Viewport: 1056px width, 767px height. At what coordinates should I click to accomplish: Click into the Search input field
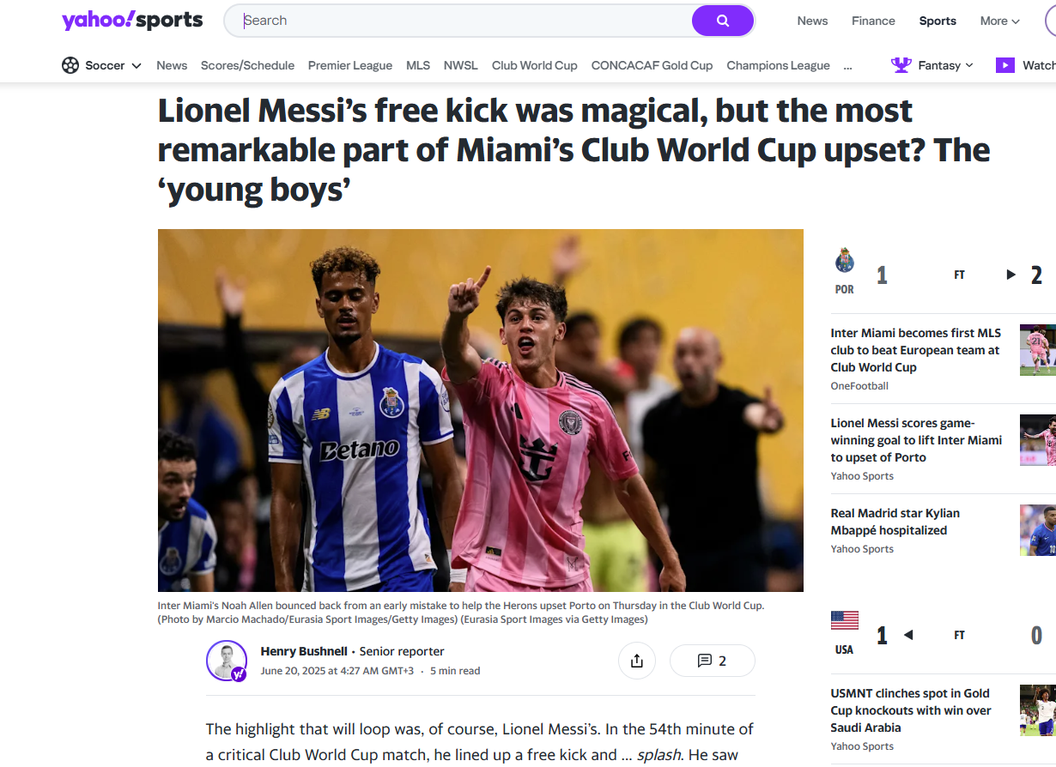[x=464, y=21]
